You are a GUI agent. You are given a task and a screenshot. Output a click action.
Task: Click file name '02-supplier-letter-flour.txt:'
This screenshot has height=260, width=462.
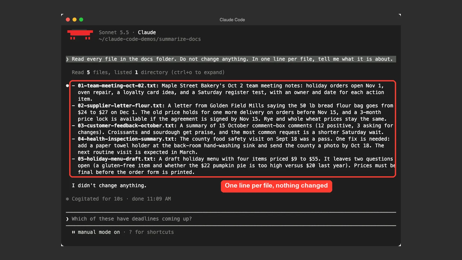[x=121, y=105]
